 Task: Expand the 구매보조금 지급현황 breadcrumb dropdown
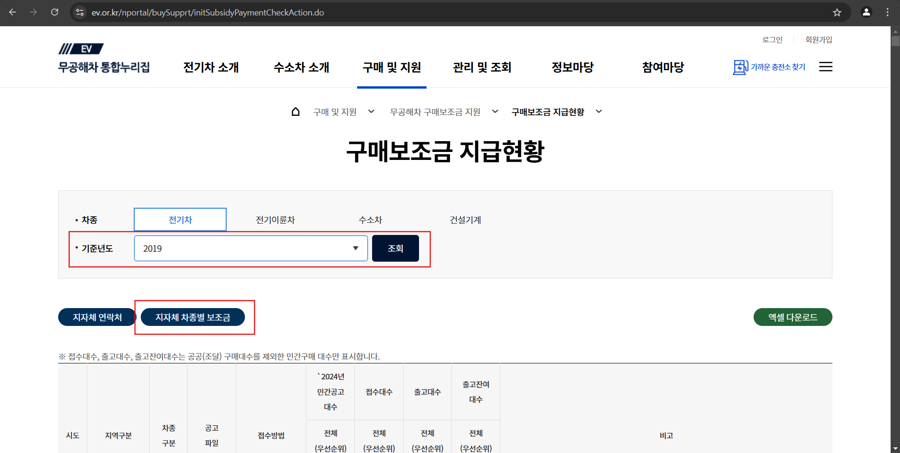[599, 112]
